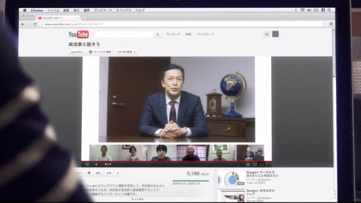Click the 追加 add-to button
361x203 pixels.
[x=98, y=173]
